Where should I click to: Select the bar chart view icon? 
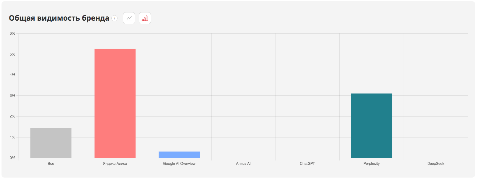point(145,19)
